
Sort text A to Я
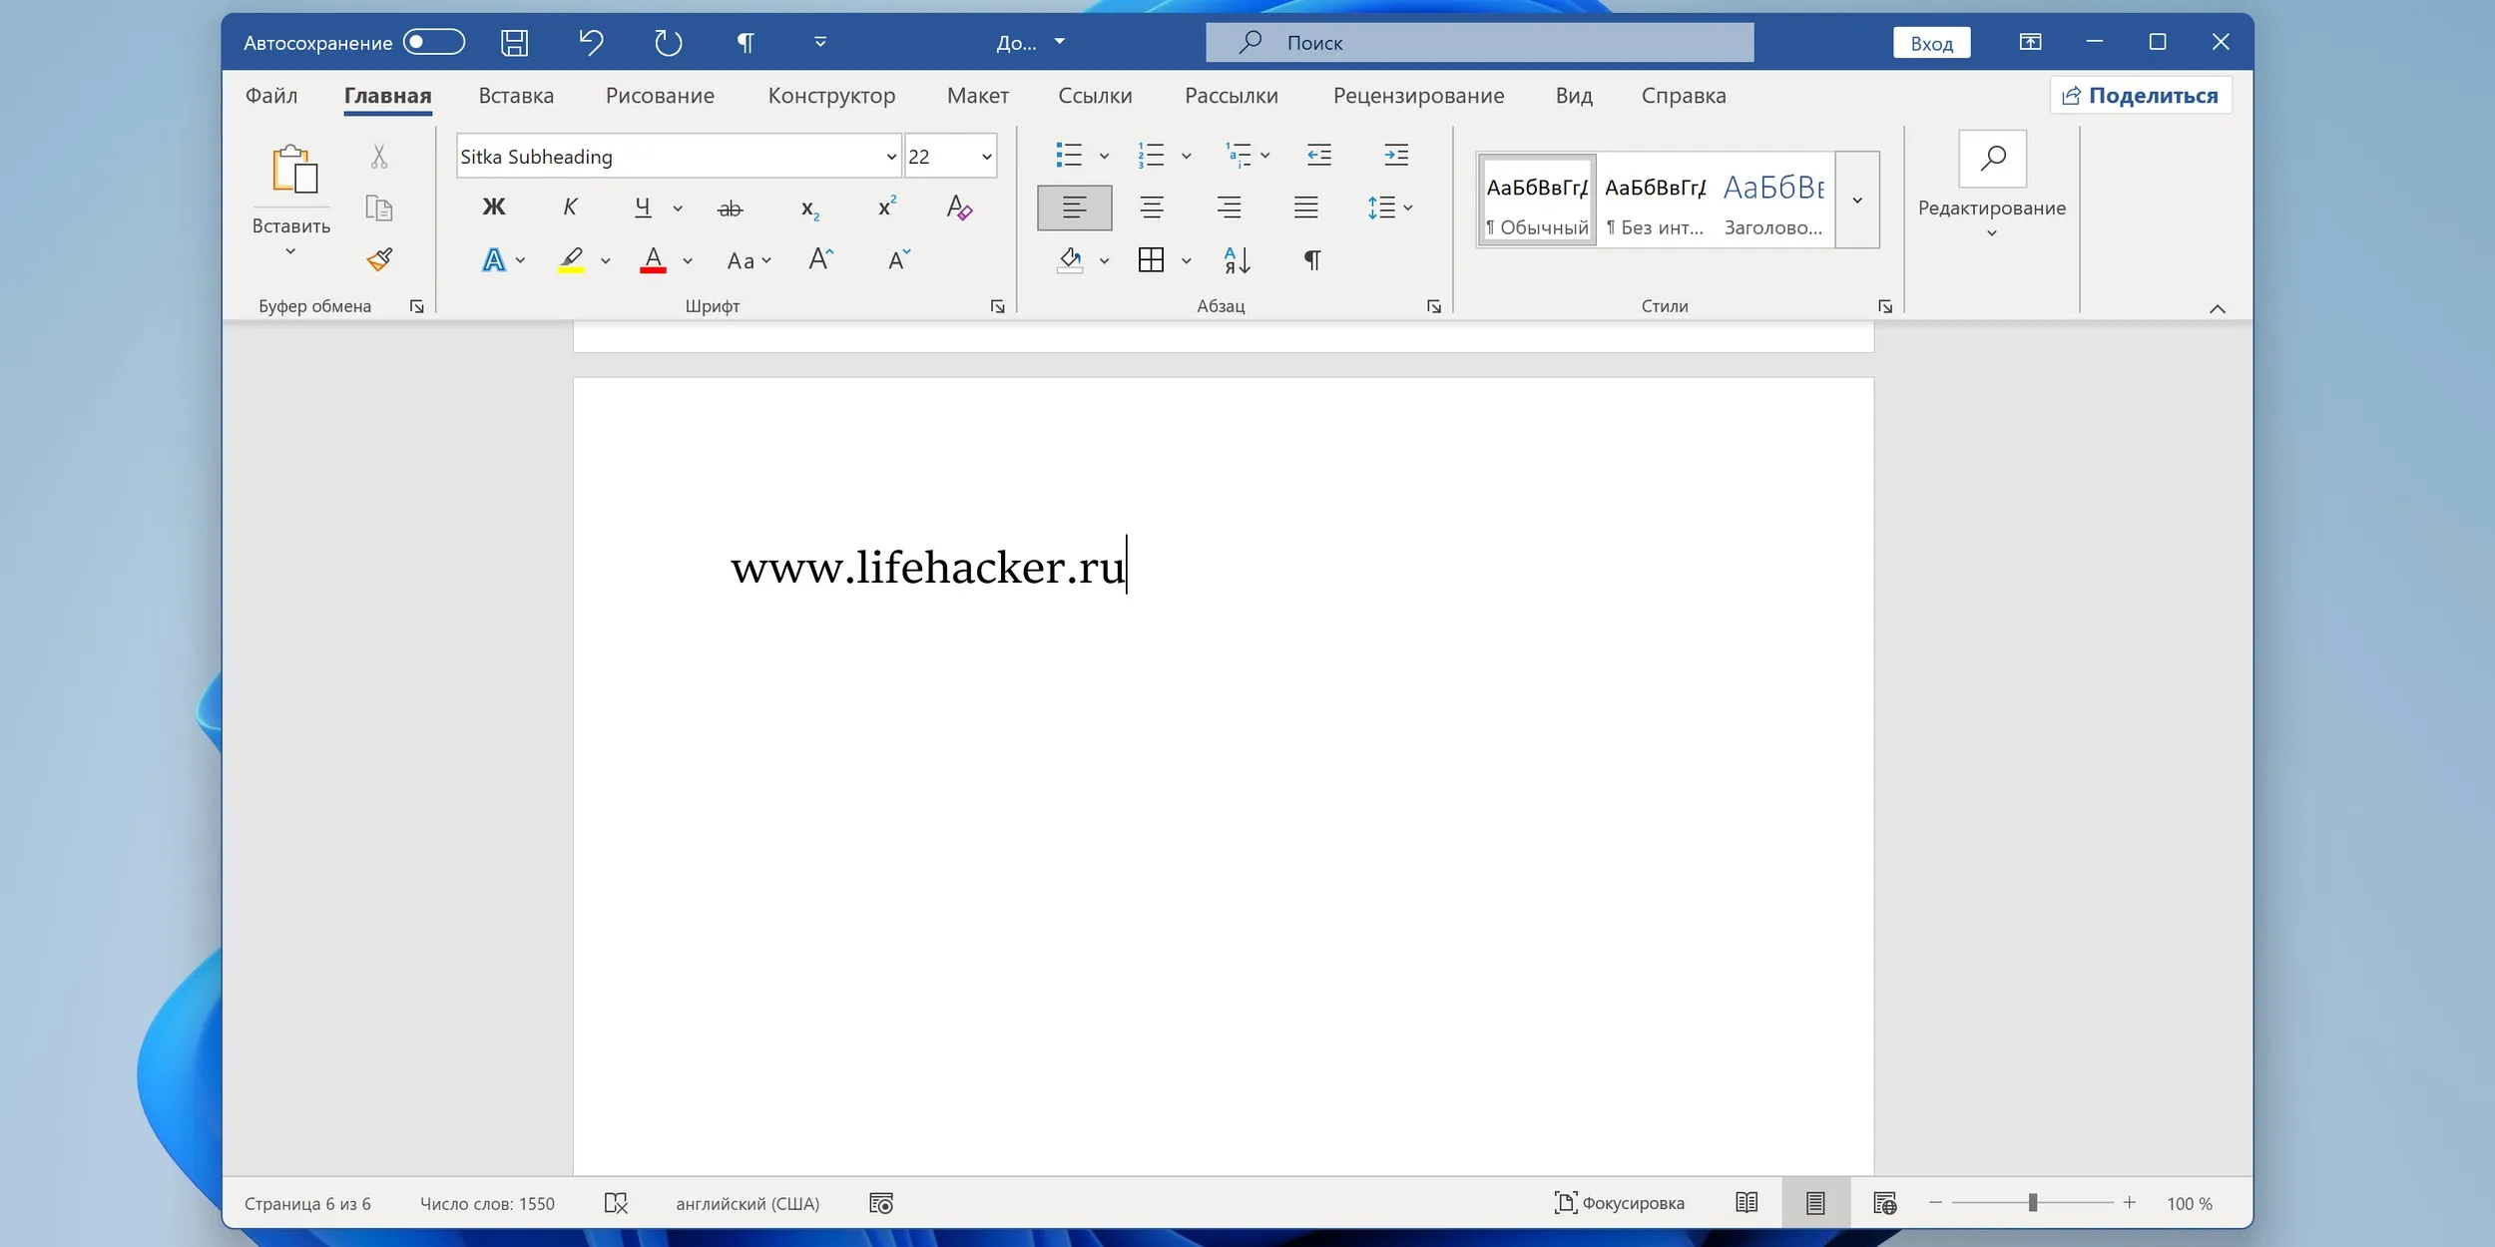click(x=1237, y=260)
